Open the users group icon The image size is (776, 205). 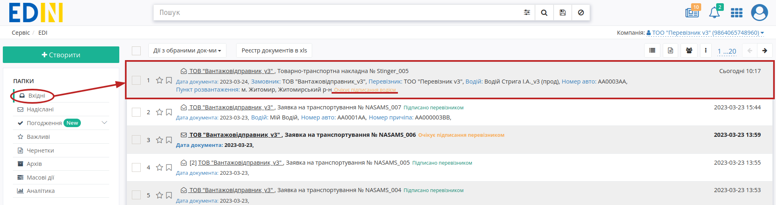coord(689,50)
